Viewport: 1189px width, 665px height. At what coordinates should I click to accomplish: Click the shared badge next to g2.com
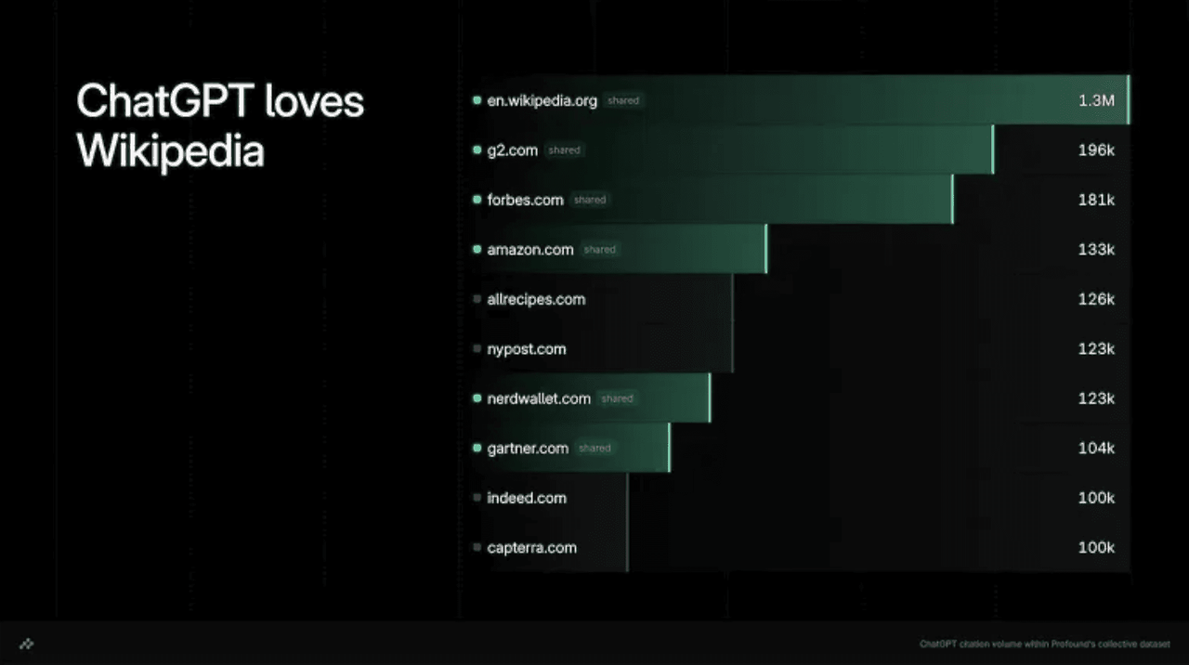(564, 150)
